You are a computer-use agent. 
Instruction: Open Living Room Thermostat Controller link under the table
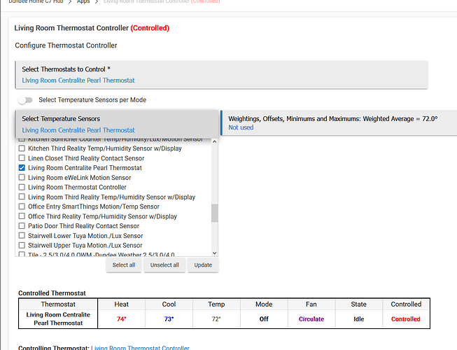point(140,348)
